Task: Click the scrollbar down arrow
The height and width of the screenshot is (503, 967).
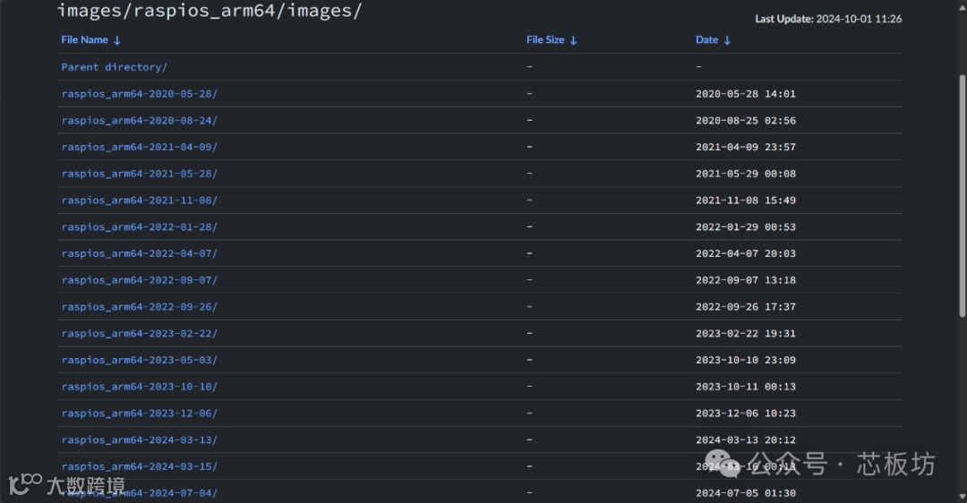Action: 963,496
